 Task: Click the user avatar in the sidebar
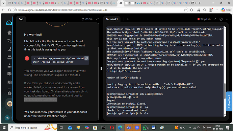click(x=10, y=104)
